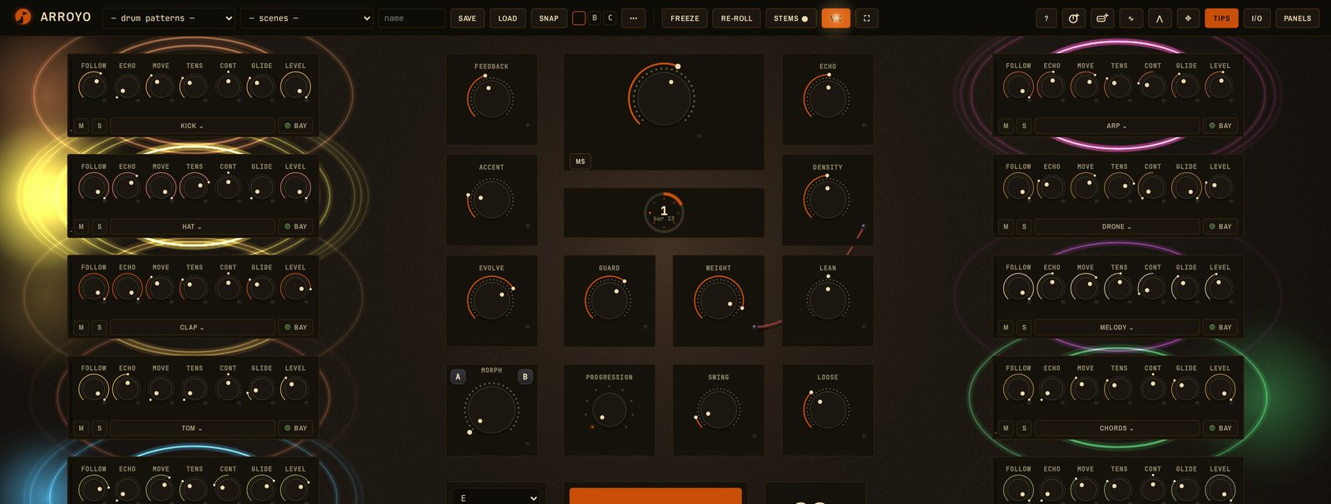Click the bar counter dial showing 1
This screenshot has height=504, width=1331.
pos(664,213)
